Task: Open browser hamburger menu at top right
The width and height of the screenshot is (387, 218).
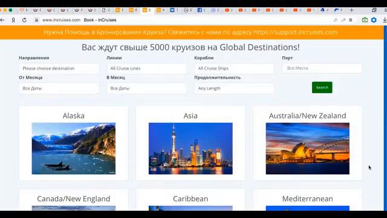Action: pyautogui.click(x=386, y=10)
